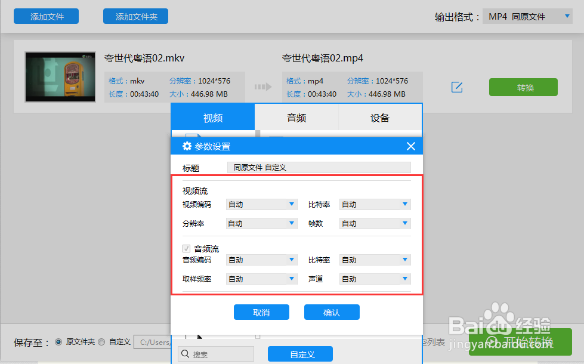This screenshot has width=584, height=364.
Task: Click the gear icon on 参数设置 title bar
Action: 187,146
